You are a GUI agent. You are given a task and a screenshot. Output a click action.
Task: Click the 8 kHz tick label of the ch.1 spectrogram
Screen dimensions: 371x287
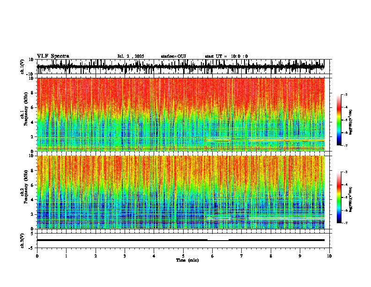(x=33, y=93)
